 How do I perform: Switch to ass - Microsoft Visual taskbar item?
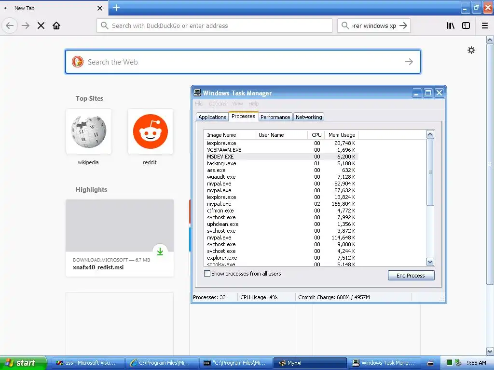[x=88, y=363]
